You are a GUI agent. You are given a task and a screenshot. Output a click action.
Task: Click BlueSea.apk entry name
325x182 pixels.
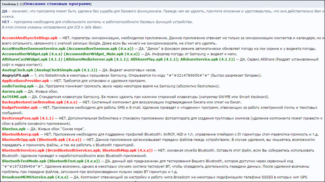(x=14, y=129)
